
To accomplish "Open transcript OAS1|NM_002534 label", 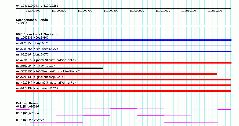I will pos(27,113).
